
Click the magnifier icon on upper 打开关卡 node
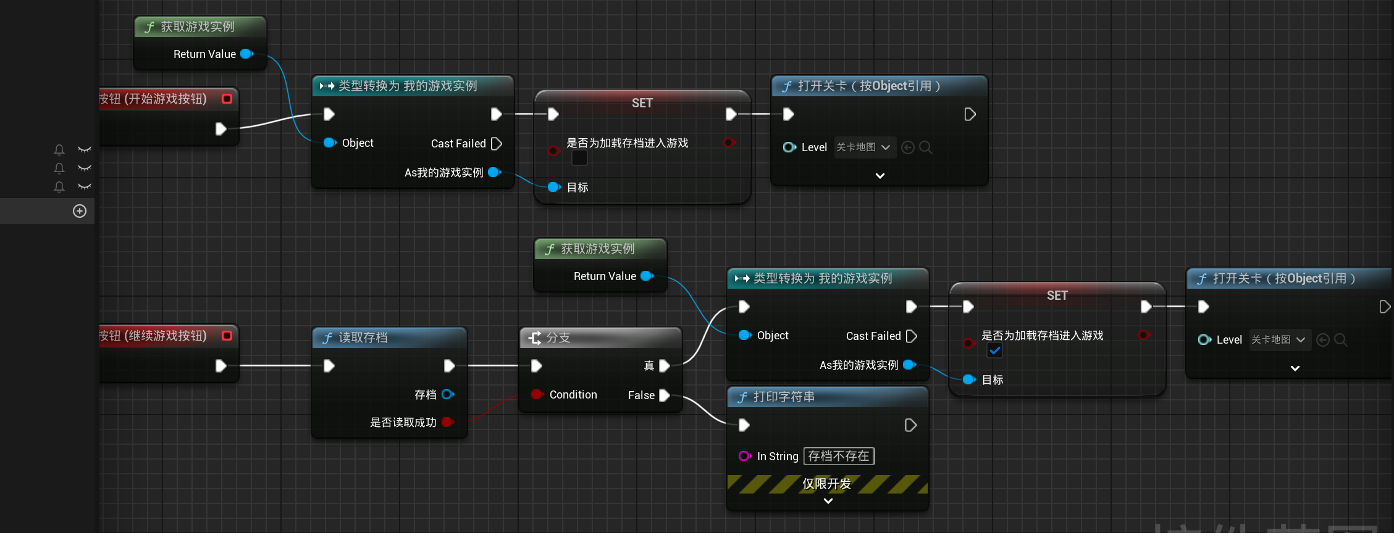[925, 147]
